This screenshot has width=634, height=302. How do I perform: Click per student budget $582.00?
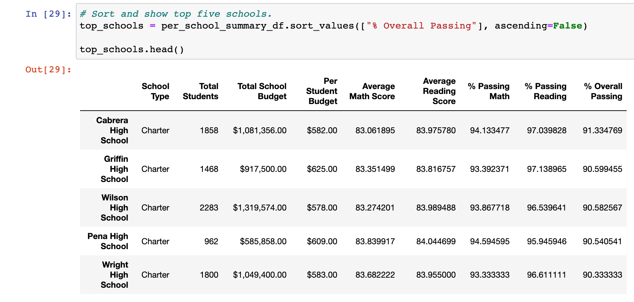(x=322, y=130)
